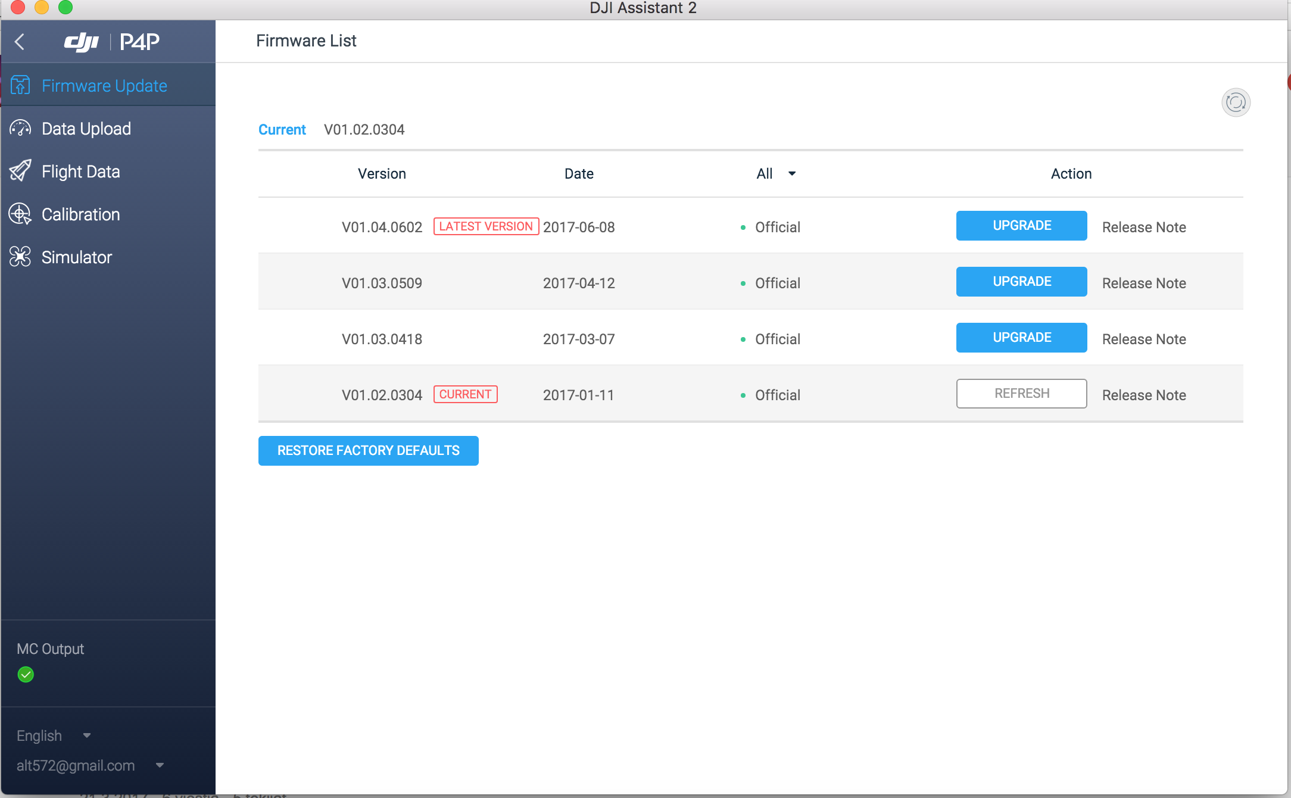Open the Flight Data section
Image resolution: width=1291 pixels, height=798 pixels.
click(x=108, y=172)
